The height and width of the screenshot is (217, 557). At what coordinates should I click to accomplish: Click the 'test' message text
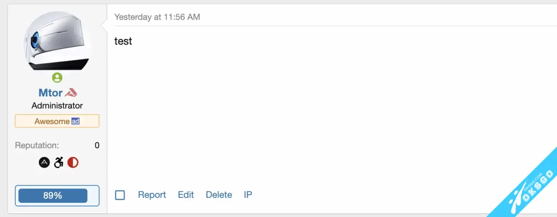point(123,41)
